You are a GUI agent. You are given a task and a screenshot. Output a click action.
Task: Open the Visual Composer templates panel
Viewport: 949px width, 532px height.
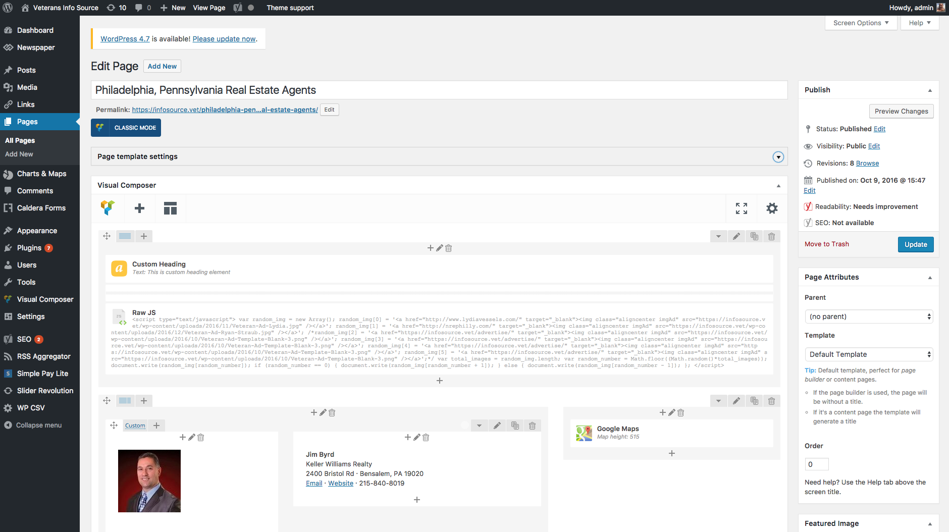(171, 208)
